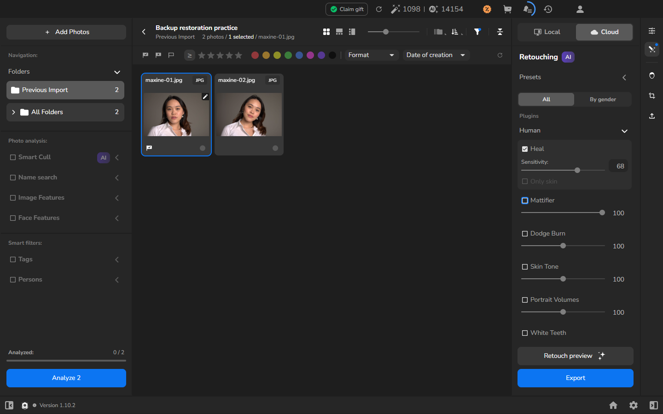Collapse the Folders section chevron
The image size is (663, 414).
click(x=117, y=72)
